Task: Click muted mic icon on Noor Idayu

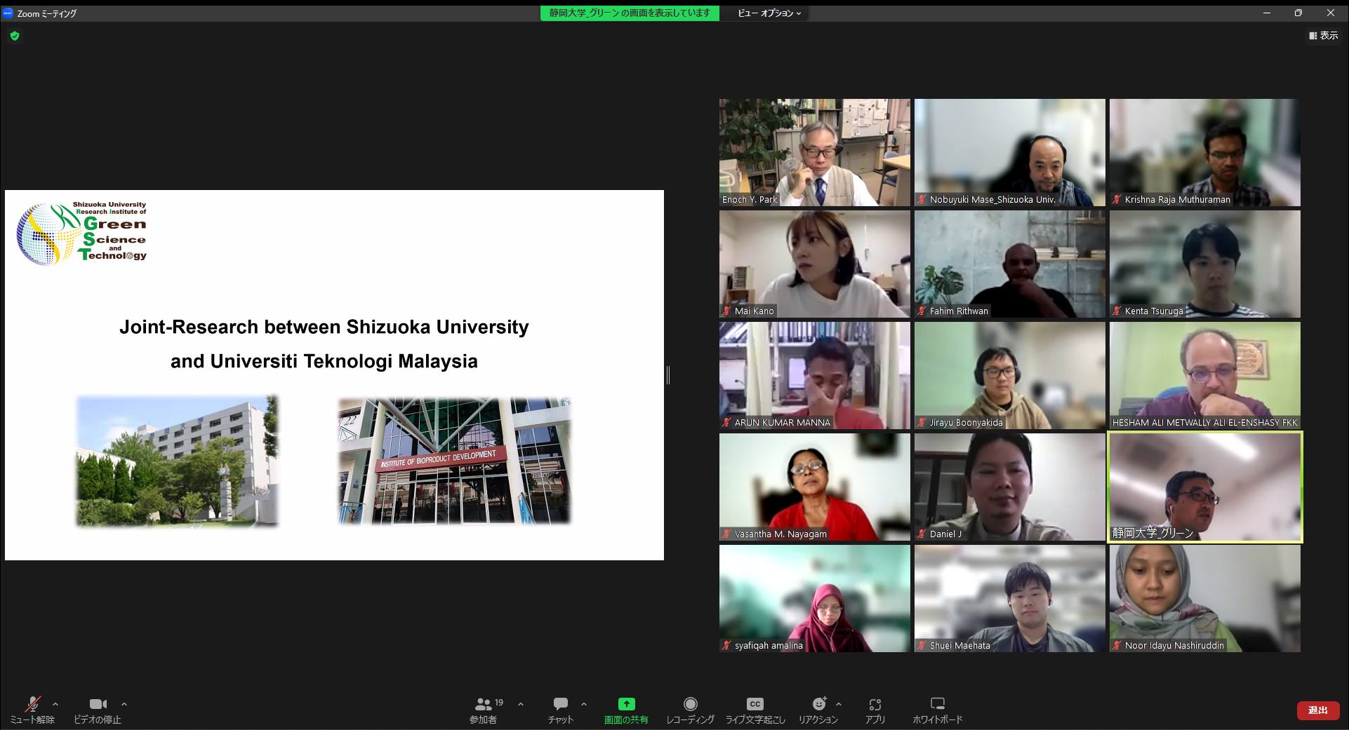Action: pyautogui.click(x=1117, y=645)
